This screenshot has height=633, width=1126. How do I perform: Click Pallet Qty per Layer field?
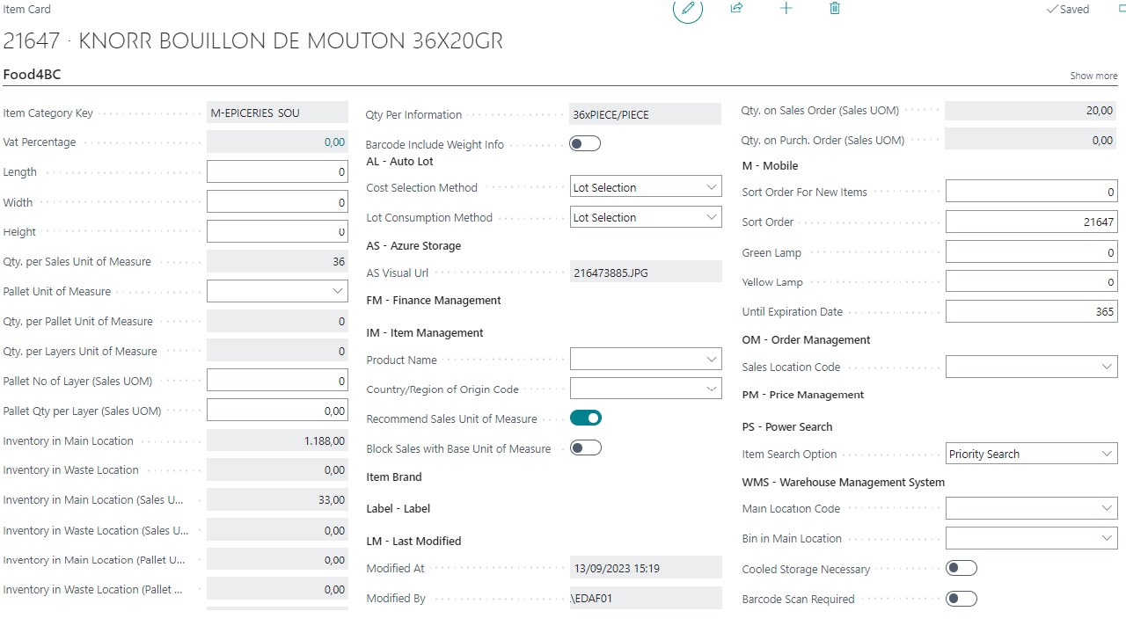point(277,411)
